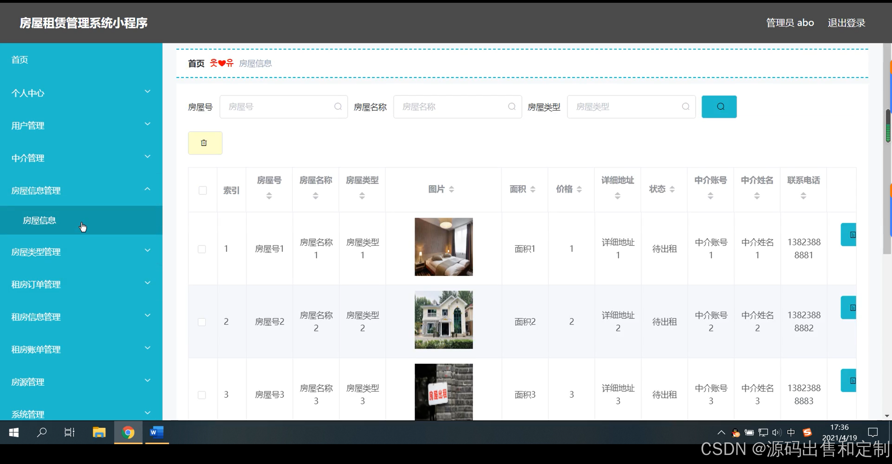Click sort arrows on 价格 column

(x=579, y=189)
